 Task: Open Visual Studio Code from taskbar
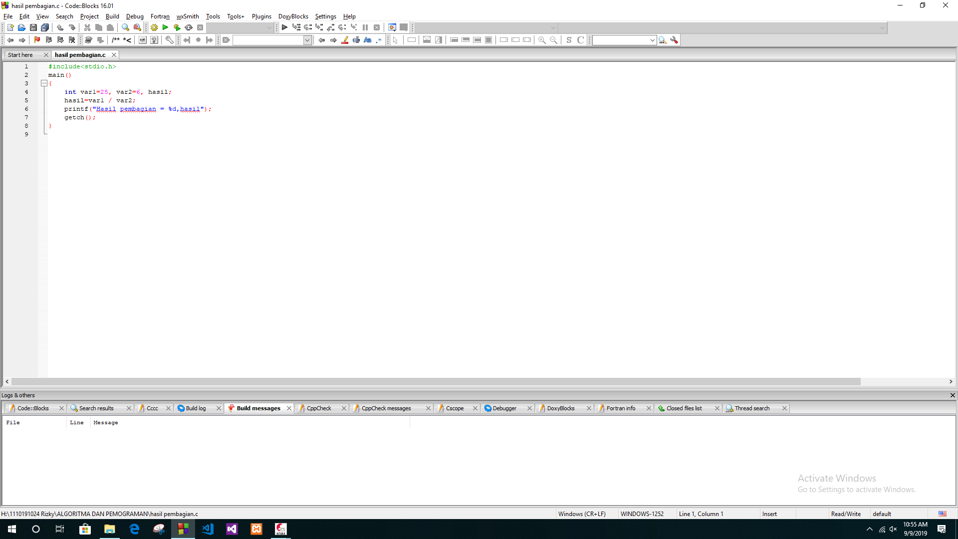point(208,529)
